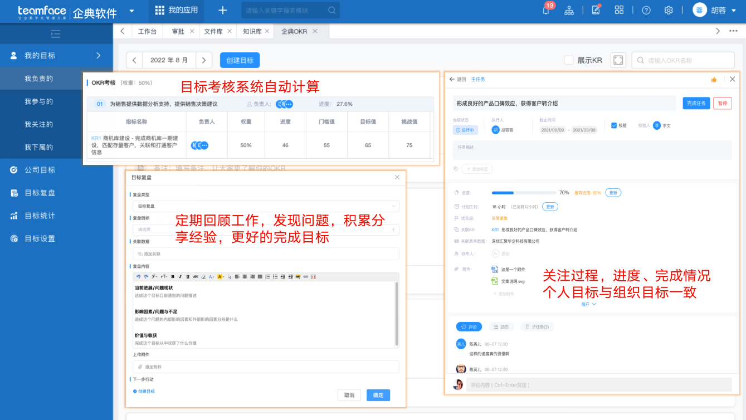This screenshot has width=746, height=420.
Task: Open the organization structure icon in top bar
Action: tap(570, 11)
